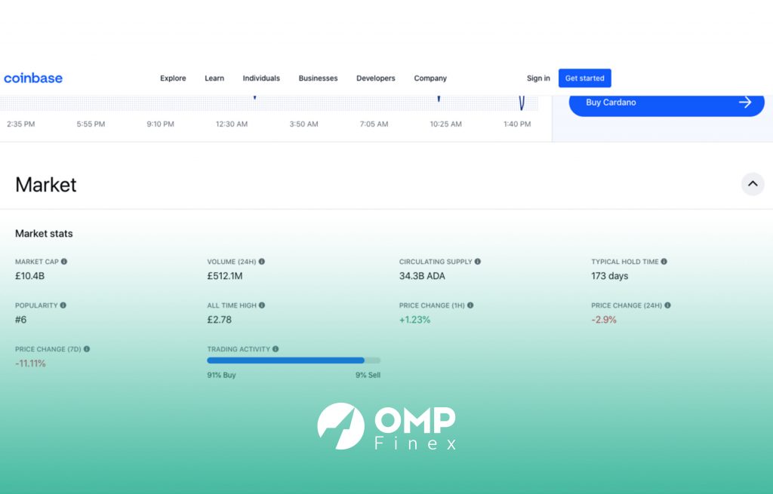Open the Individuals menu
The image size is (773, 494).
coord(261,78)
